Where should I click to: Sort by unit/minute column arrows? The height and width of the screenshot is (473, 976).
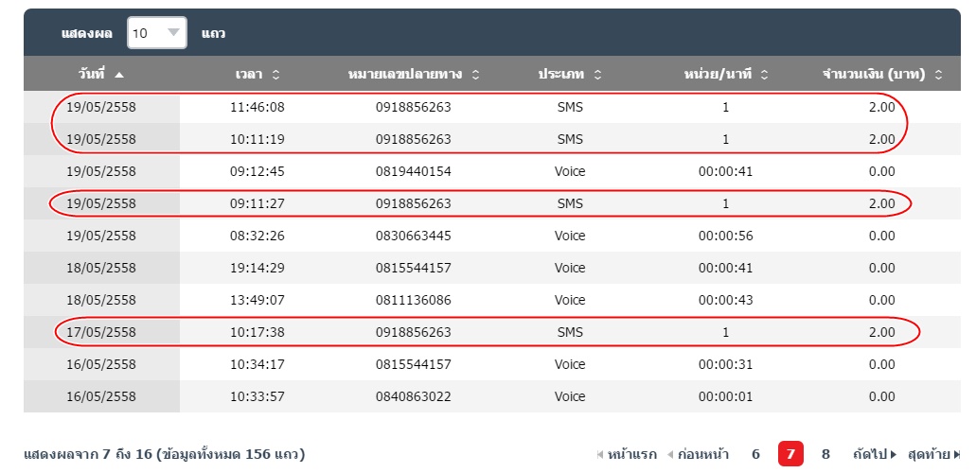(764, 74)
